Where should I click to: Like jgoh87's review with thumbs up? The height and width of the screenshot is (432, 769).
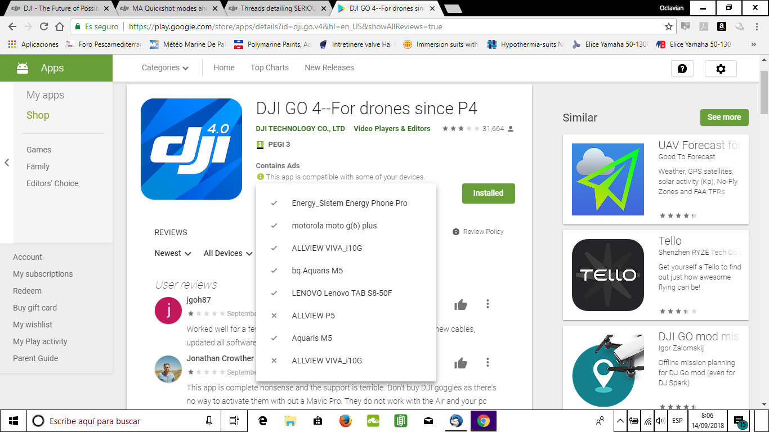pyautogui.click(x=461, y=305)
